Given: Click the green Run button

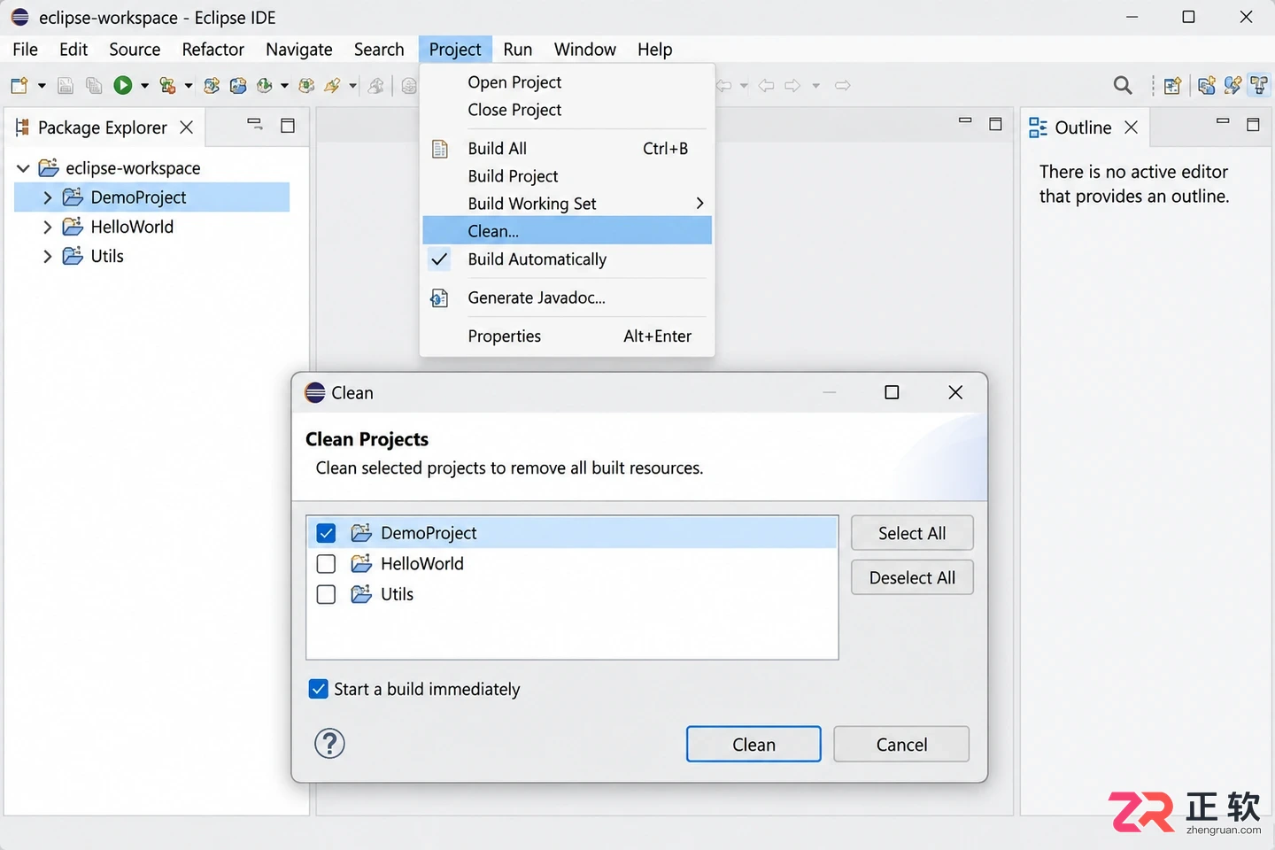Looking at the screenshot, I should click(123, 85).
